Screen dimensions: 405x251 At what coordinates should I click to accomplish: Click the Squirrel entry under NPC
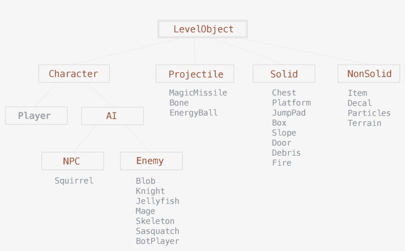point(74,181)
